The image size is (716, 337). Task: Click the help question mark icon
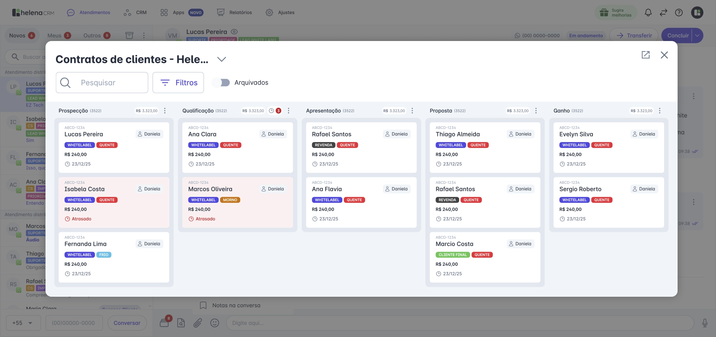tap(679, 12)
